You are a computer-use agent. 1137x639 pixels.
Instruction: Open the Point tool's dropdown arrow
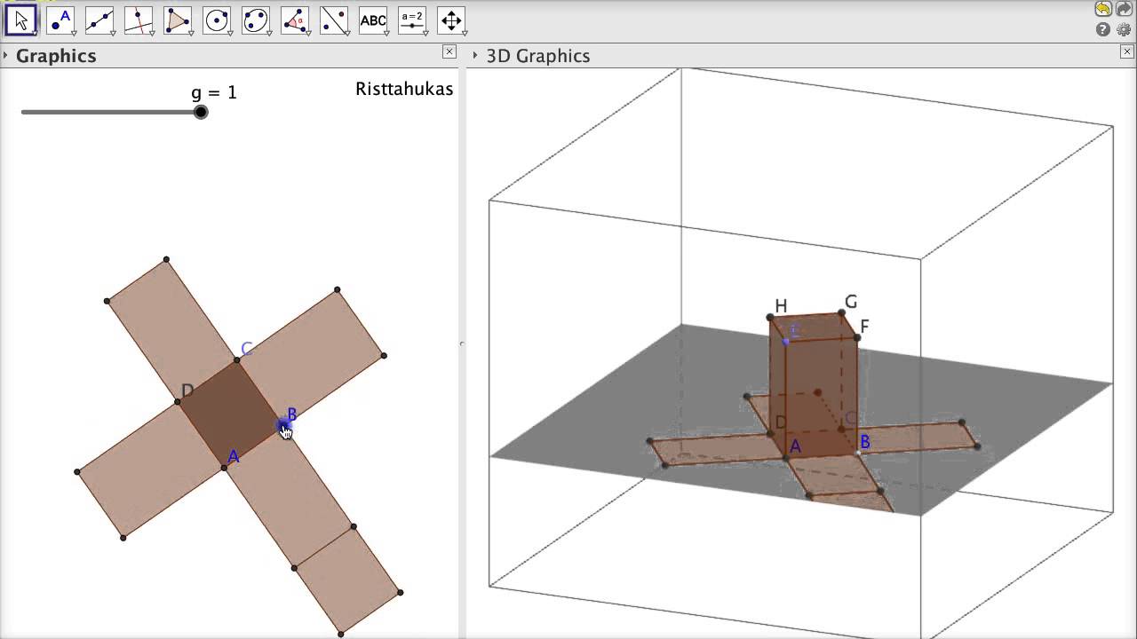(72, 33)
